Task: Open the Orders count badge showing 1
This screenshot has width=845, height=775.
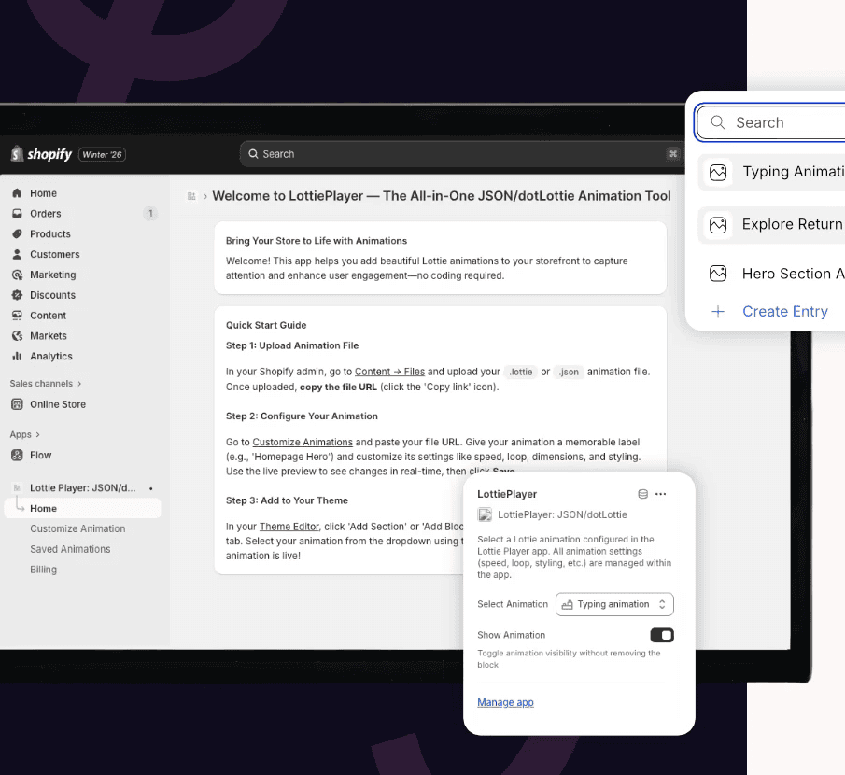Action: [150, 214]
